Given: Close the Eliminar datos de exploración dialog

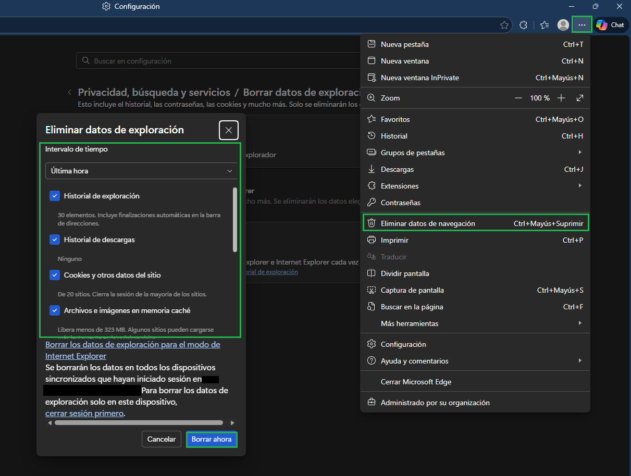Looking at the screenshot, I should (x=229, y=131).
